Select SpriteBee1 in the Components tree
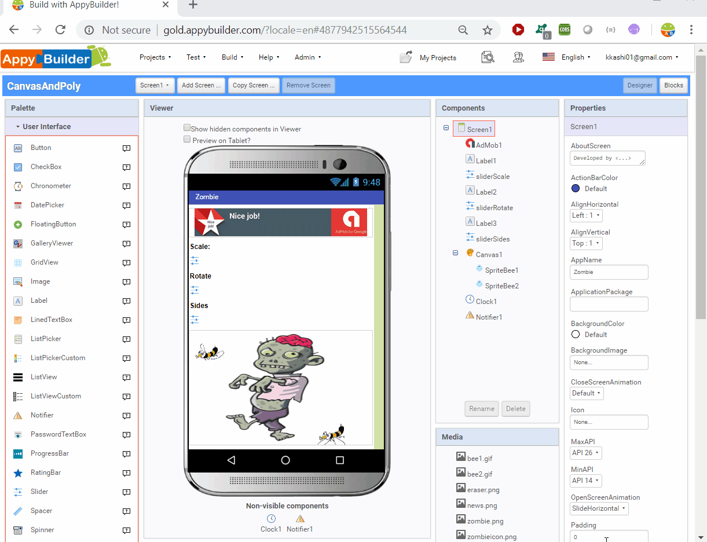Viewport: 707px width, 542px height. click(x=501, y=270)
